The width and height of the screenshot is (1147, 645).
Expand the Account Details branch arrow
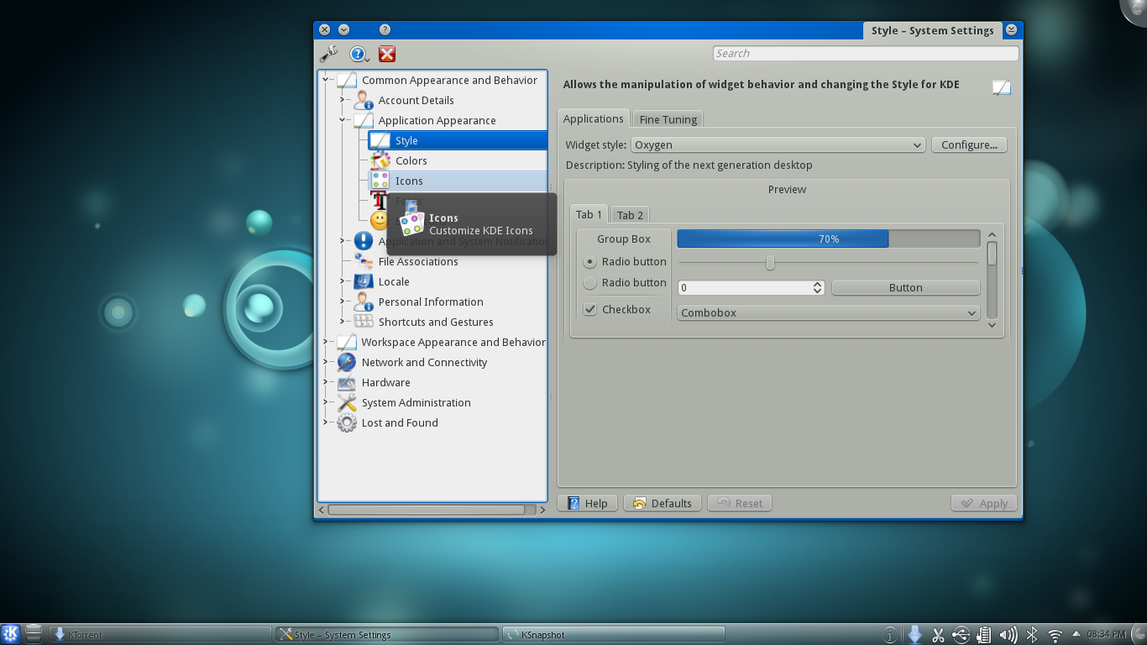[343, 100]
